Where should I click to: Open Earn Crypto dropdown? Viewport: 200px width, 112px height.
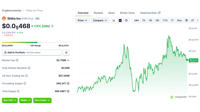[x=42, y=100]
